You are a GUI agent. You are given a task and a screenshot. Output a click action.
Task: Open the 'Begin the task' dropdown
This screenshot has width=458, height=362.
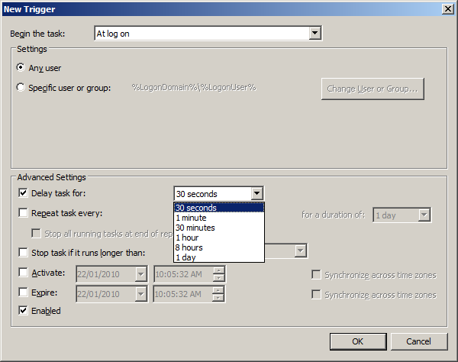[314, 34]
